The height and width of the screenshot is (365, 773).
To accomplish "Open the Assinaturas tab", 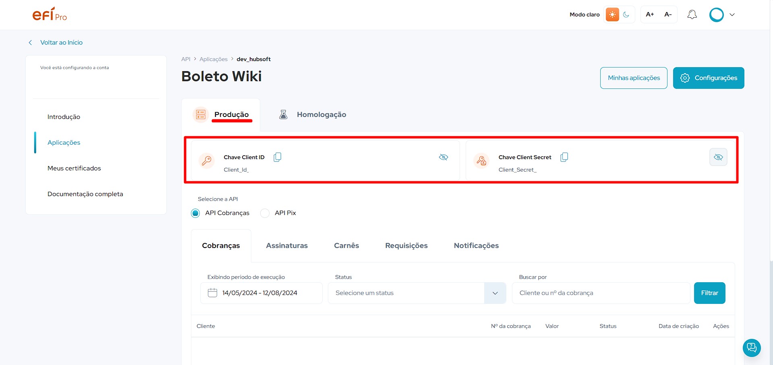I will (287, 246).
